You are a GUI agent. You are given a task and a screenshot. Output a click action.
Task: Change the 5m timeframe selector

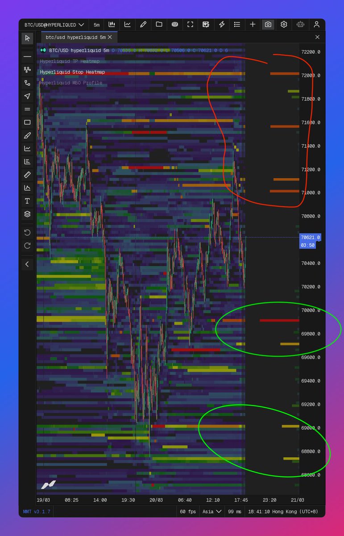pos(96,25)
